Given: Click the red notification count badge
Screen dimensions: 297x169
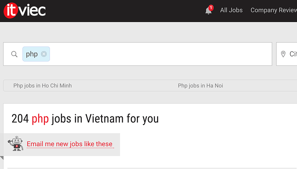Looking at the screenshot, I should (x=211, y=8).
